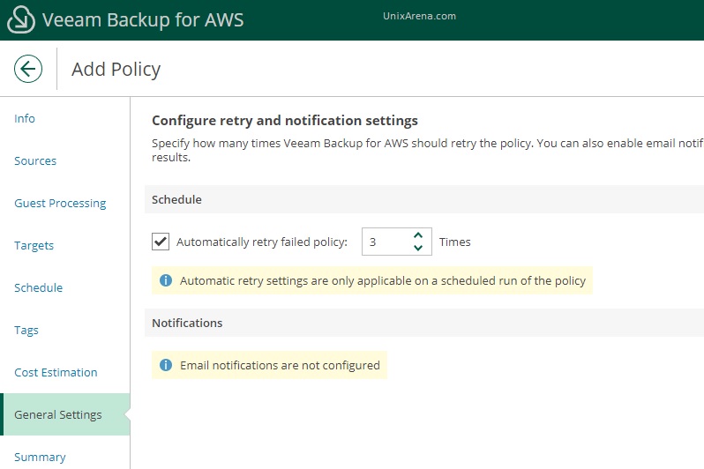Click Configure retry and notification settings heading
The width and height of the screenshot is (704, 469).
285,121
